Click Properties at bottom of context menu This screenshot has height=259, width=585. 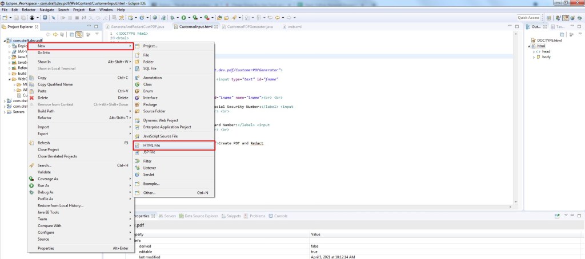click(x=46, y=248)
